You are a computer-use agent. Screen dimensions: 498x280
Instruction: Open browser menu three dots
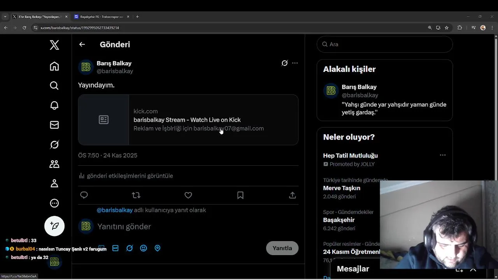[492, 28]
